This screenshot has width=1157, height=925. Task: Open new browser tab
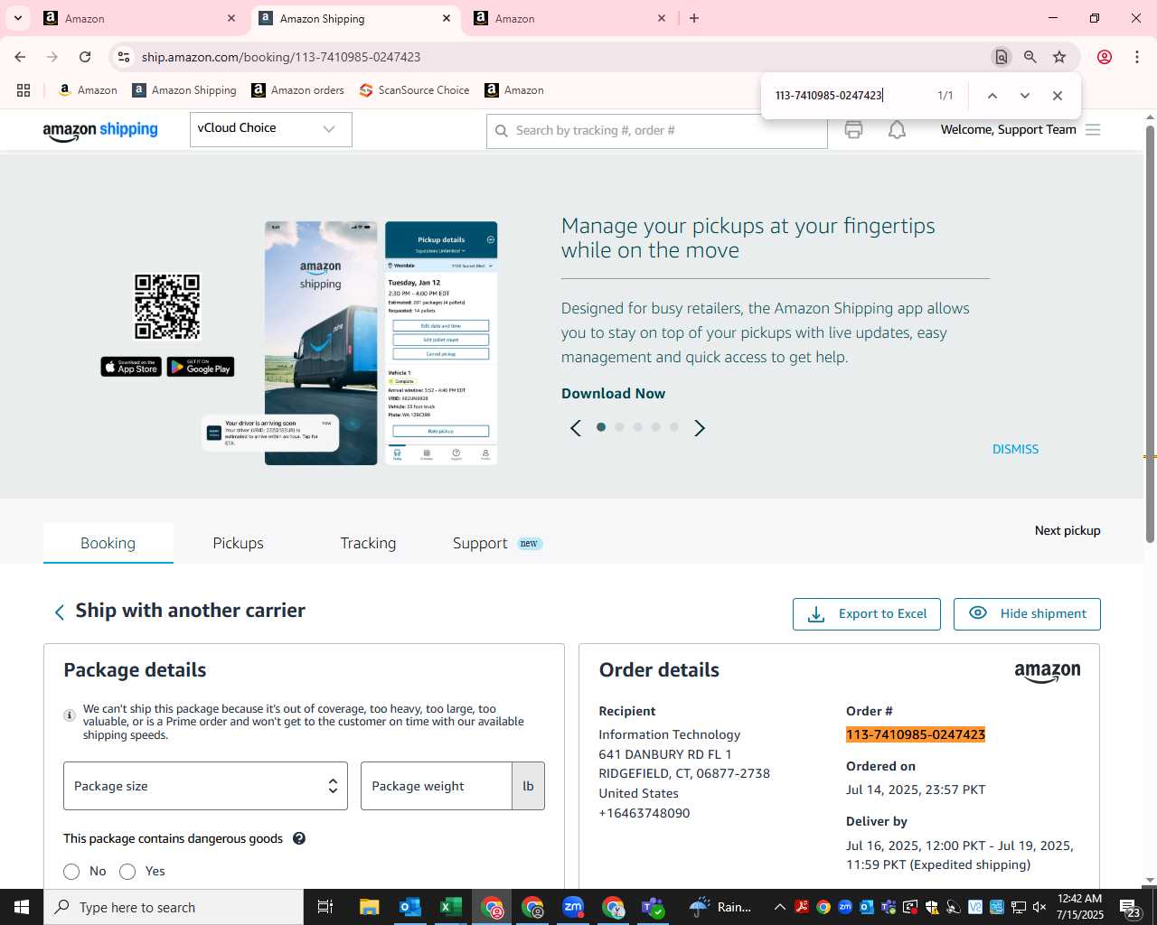pos(694,18)
